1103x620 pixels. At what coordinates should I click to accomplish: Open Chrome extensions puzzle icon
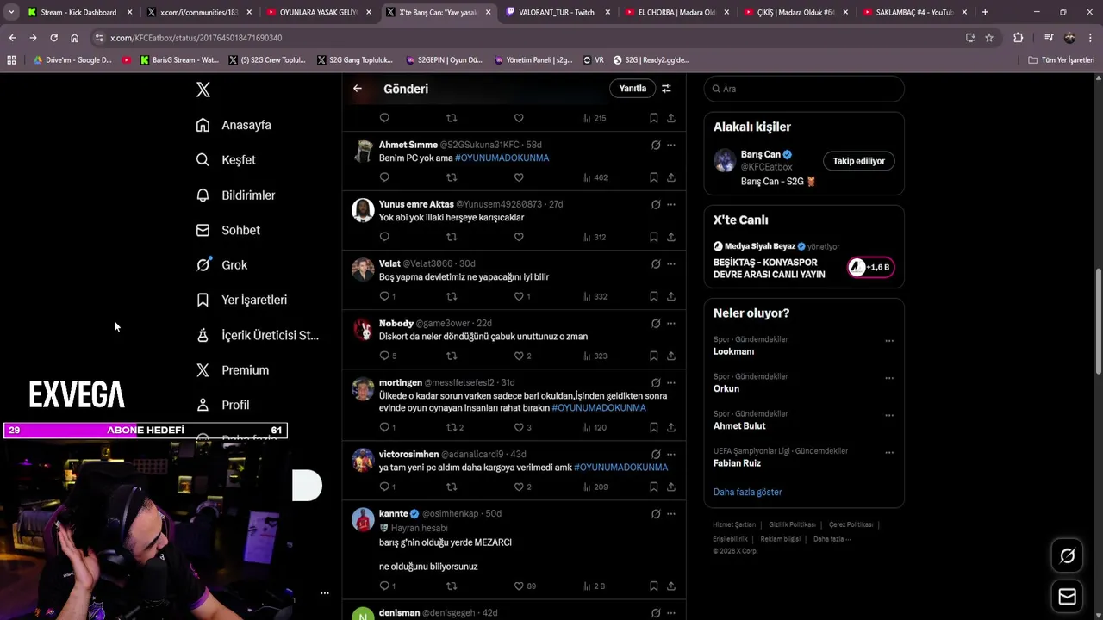(1018, 38)
